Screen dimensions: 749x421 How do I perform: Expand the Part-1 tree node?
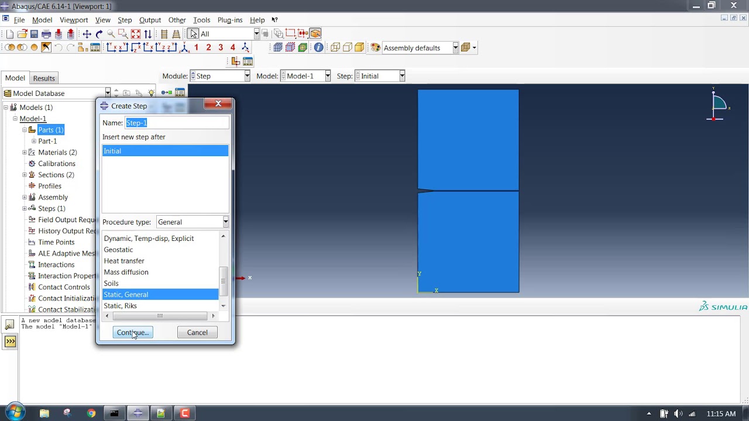[34, 141]
